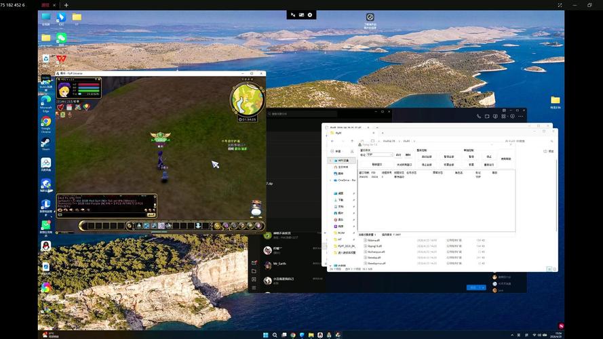Start a video call in chat window
603x339 pixels.
487,116
